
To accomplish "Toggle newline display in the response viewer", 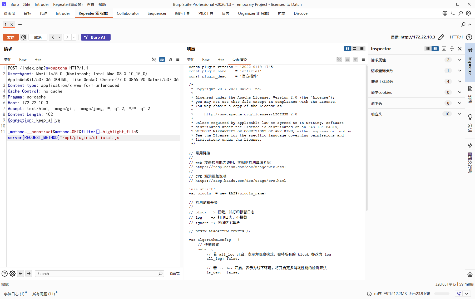I will click(356, 60).
